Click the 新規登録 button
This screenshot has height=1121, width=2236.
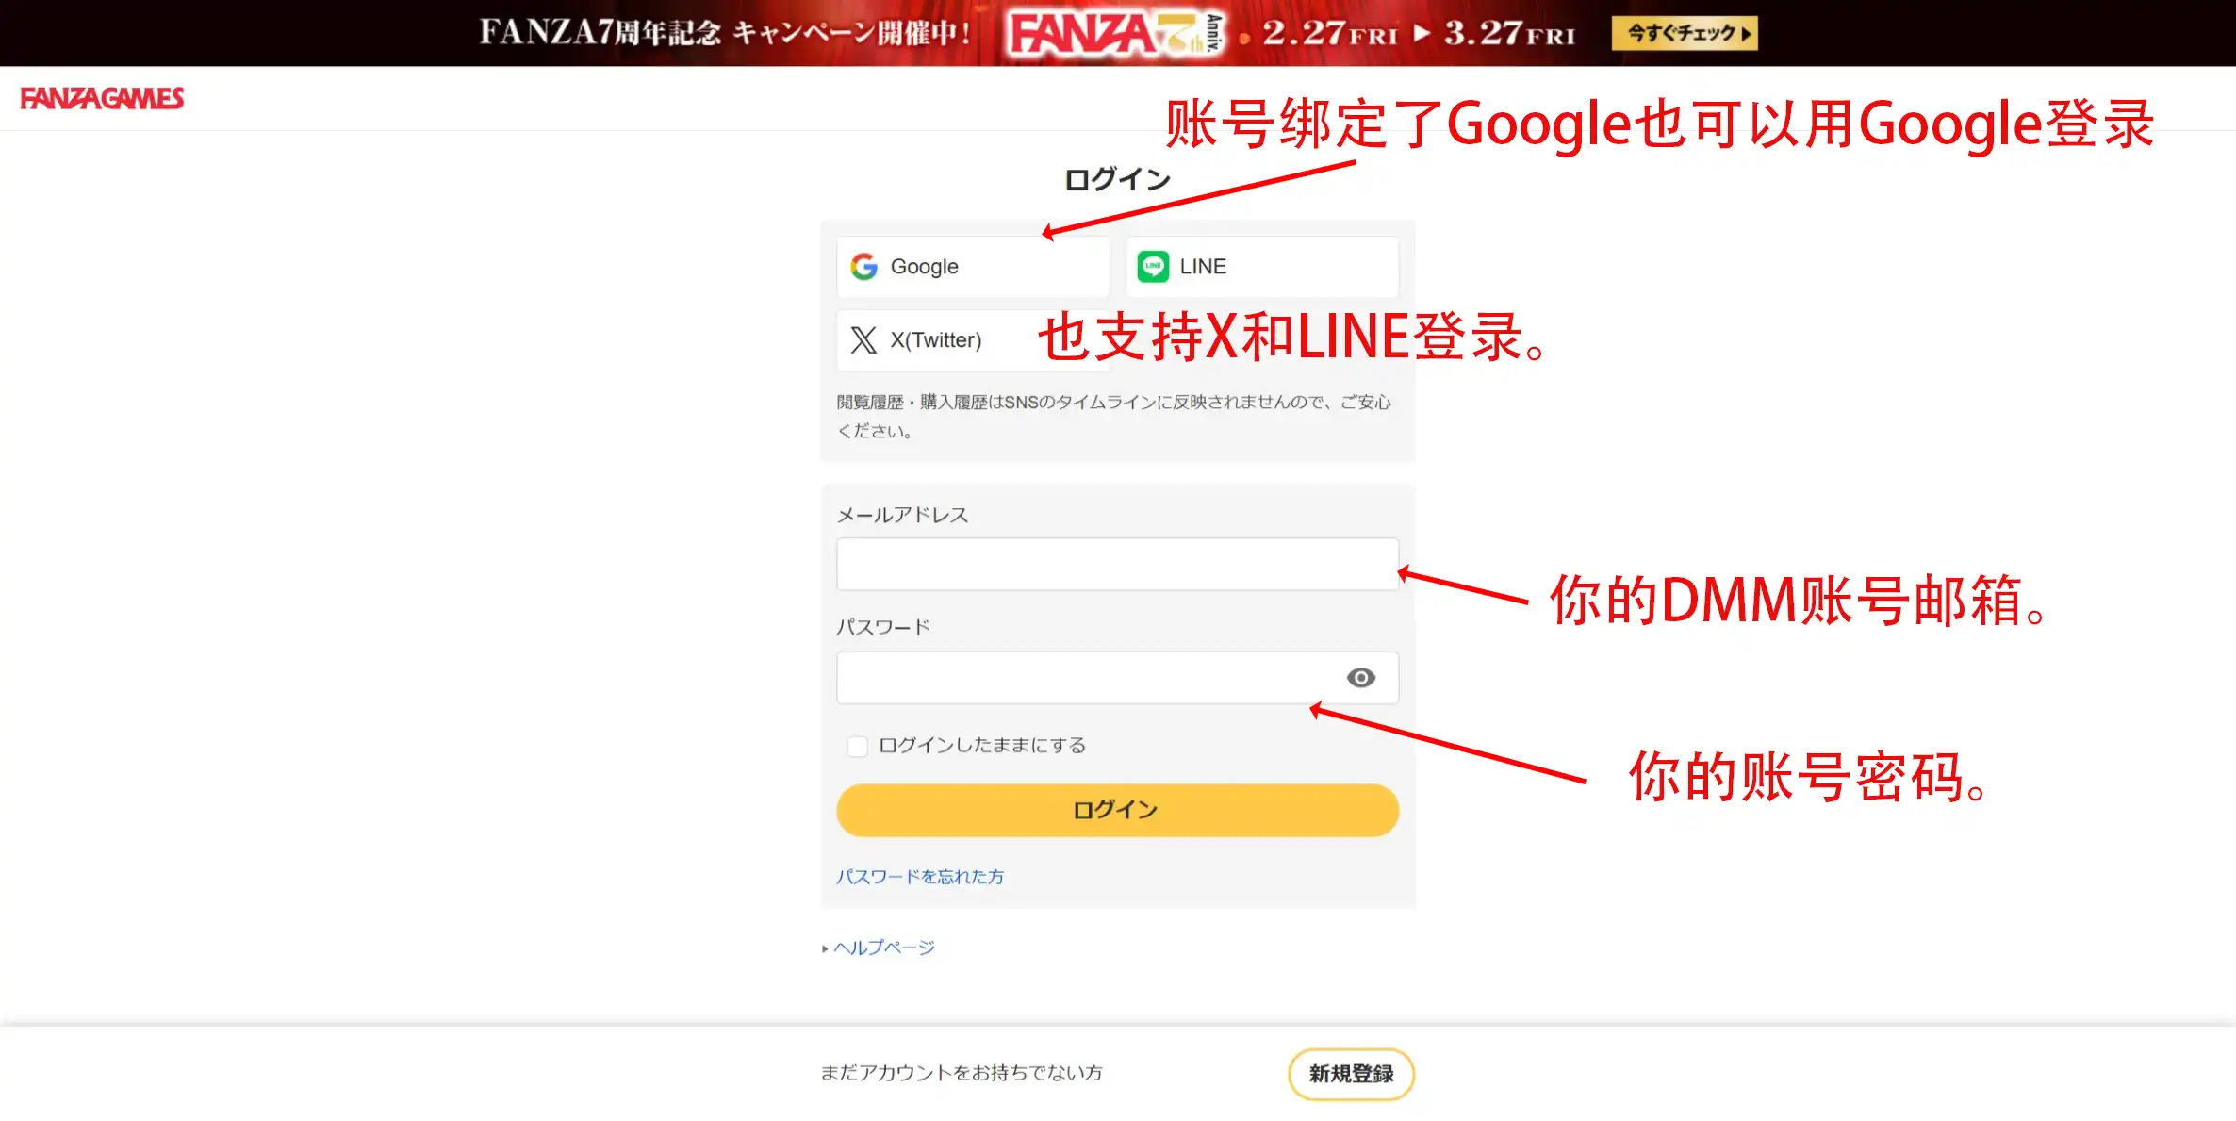click(x=1351, y=1074)
